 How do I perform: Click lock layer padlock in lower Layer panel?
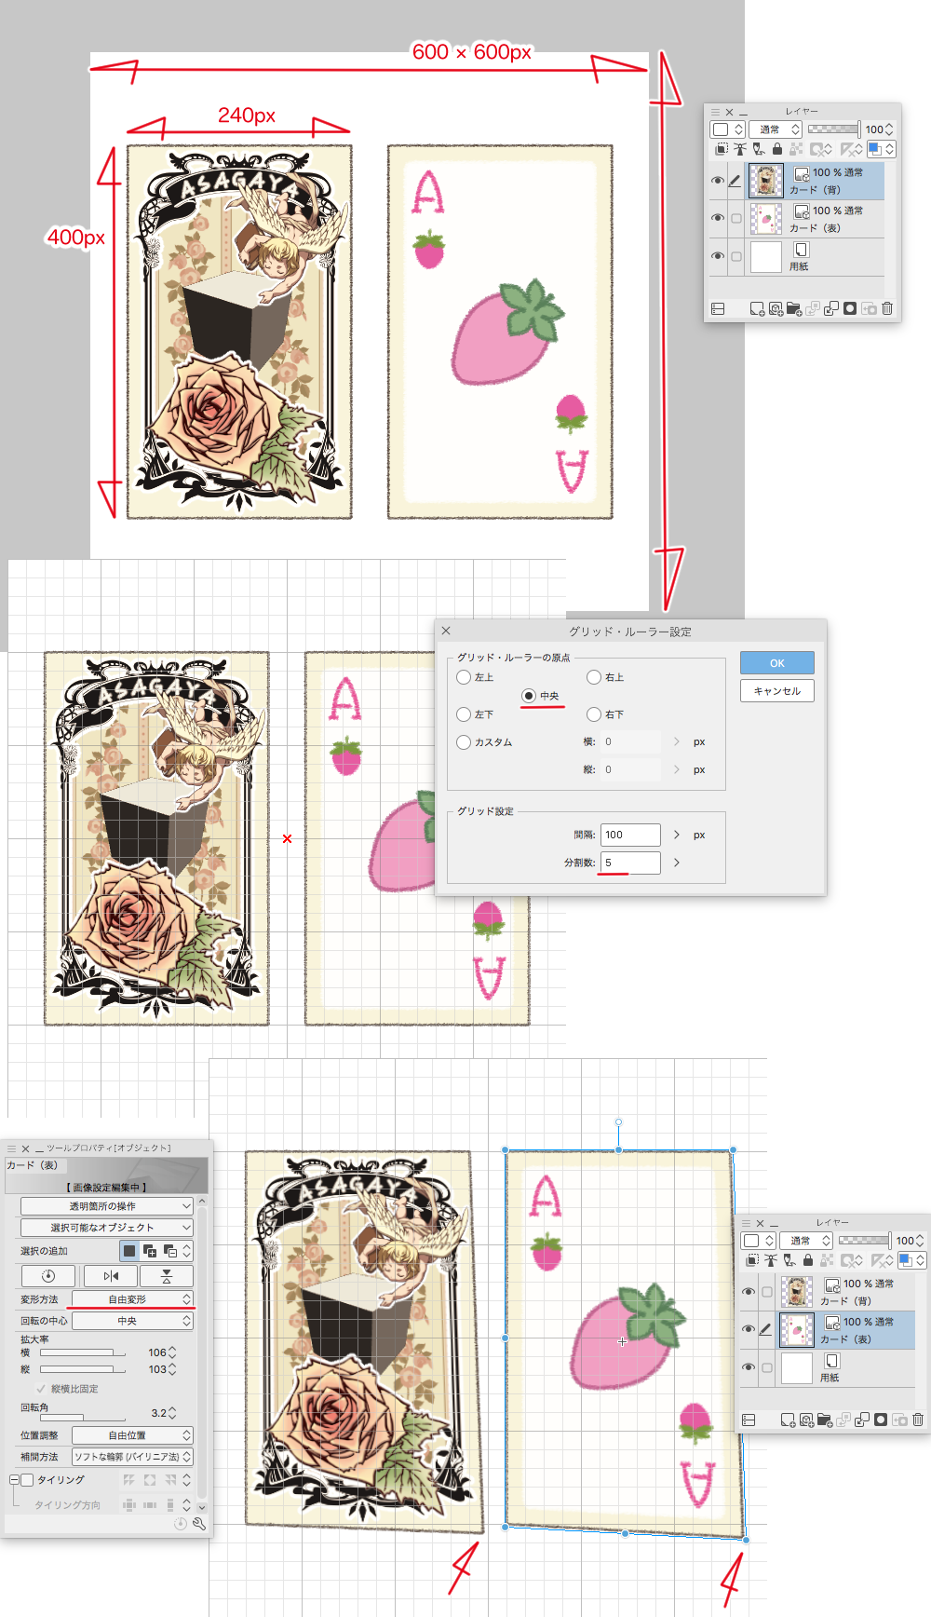[x=808, y=1260]
